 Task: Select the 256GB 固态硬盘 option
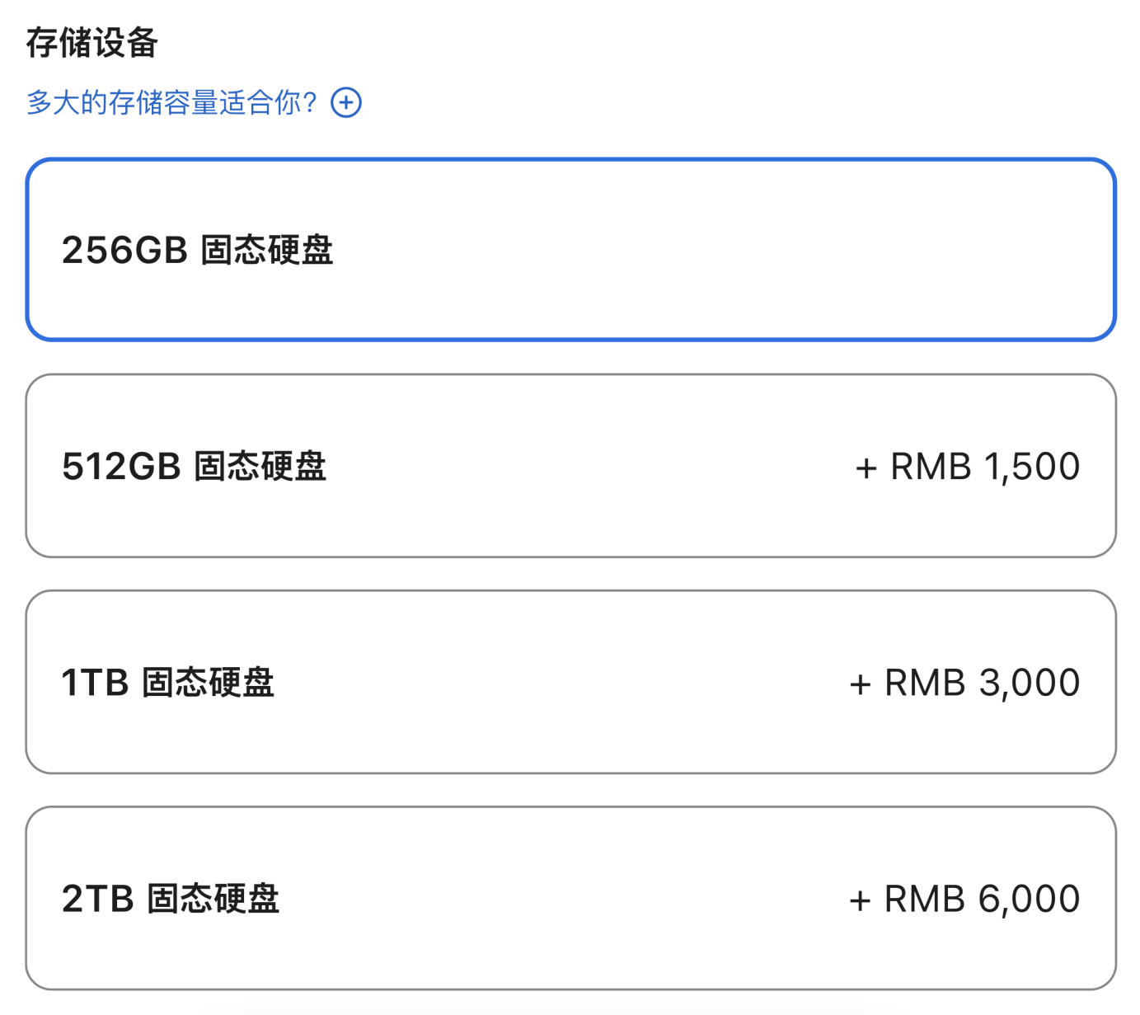[x=570, y=250]
